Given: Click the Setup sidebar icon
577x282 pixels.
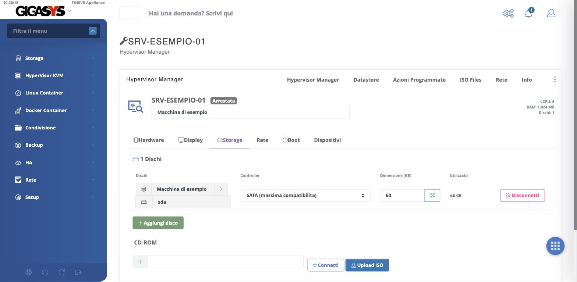Looking at the screenshot, I should pyautogui.click(x=18, y=197).
